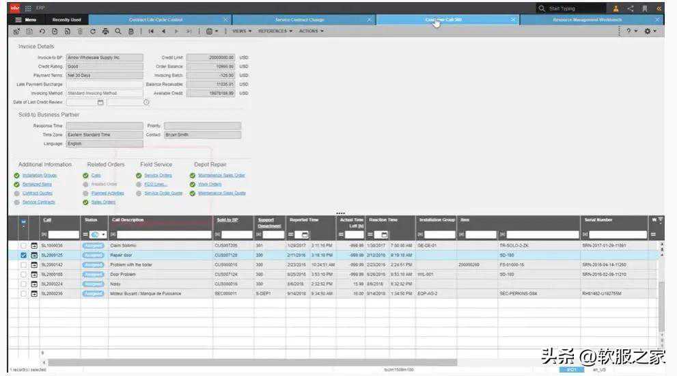Click the bookmark icon in the top bar

point(644,8)
